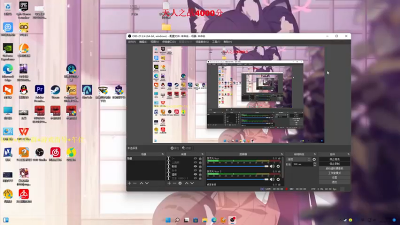Image resolution: width=400 pixels, height=225 pixels.
Task: Click the 300 ms duration field
Action: click(302, 164)
